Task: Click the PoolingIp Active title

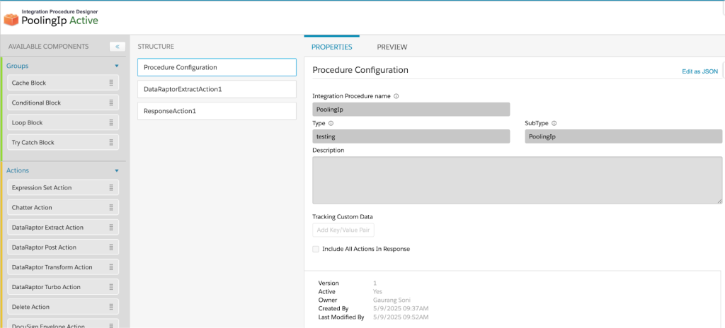Action: point(59,20)
